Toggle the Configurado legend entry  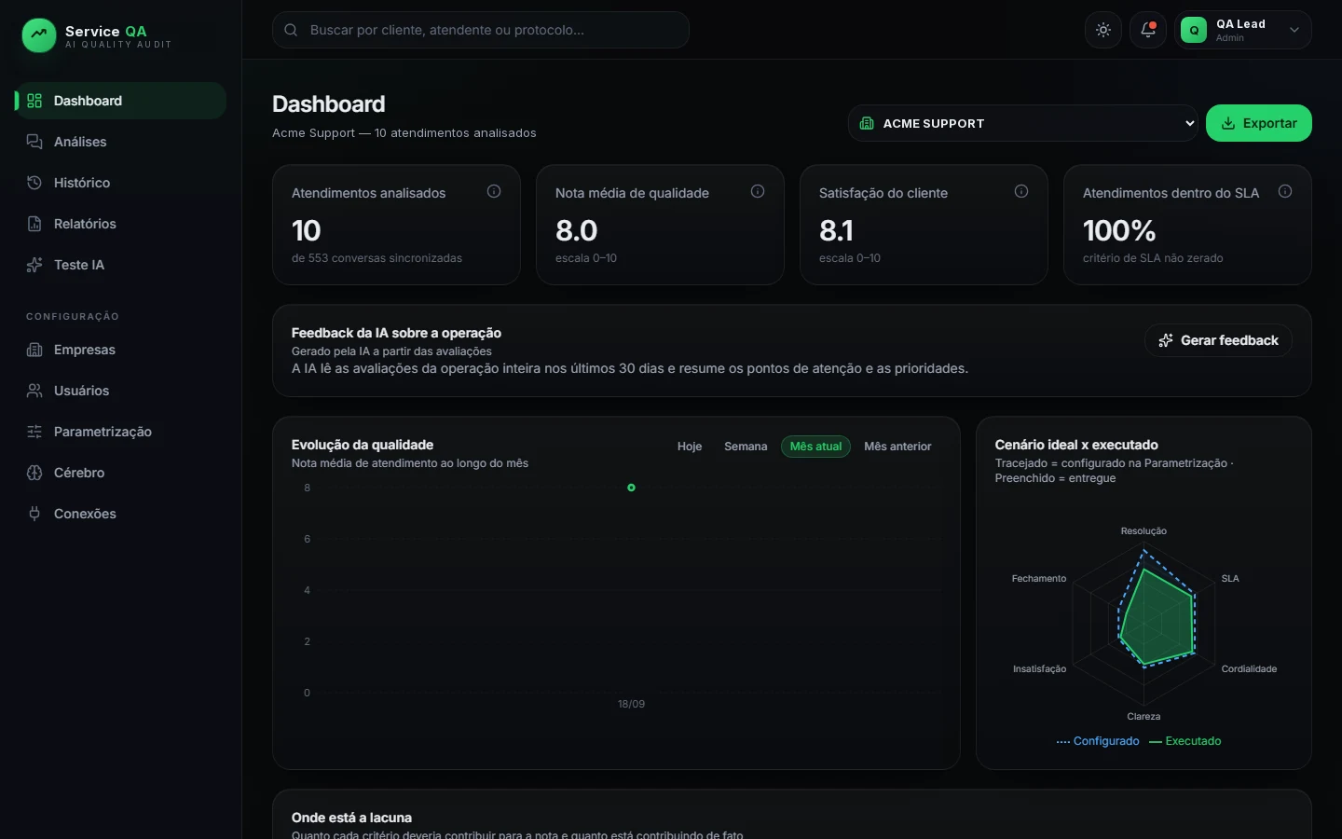(x=1098, y=741)
